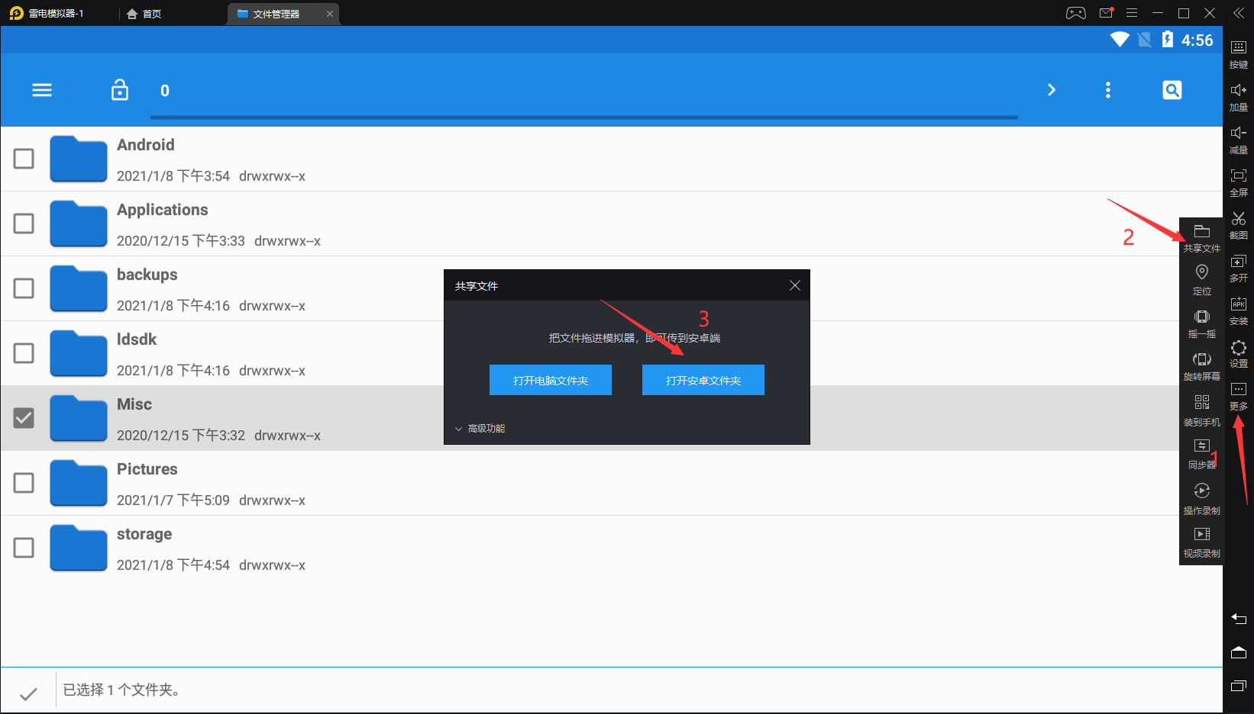Click the 共享文件 shared folder icon
The image size is (1254, 714).
coord(1201,237)
